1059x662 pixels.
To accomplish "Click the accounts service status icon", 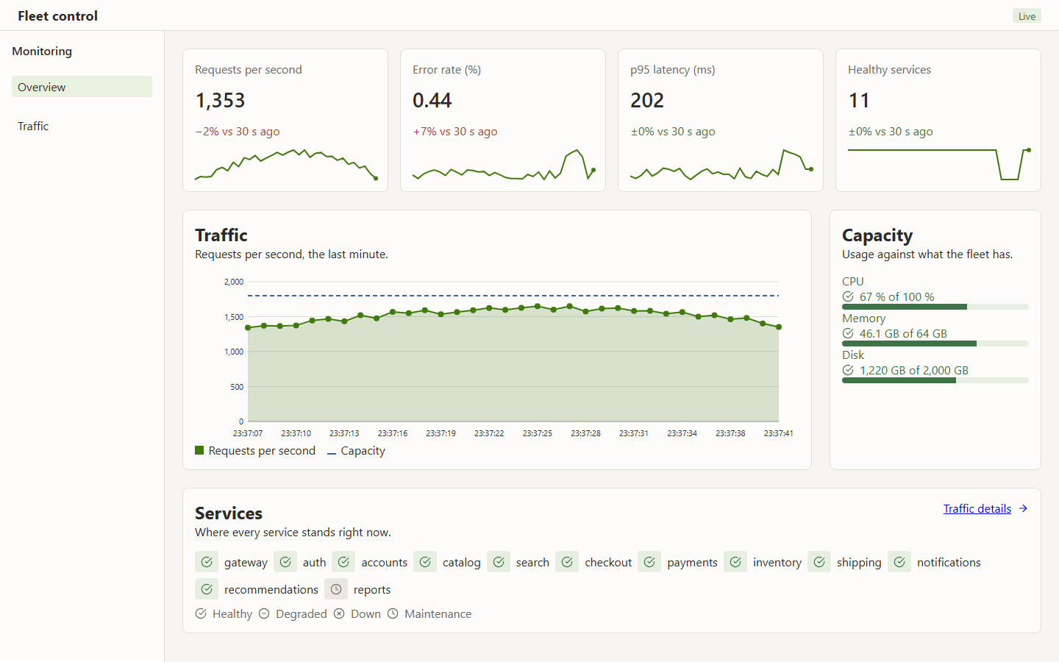I will pos(343,562).
